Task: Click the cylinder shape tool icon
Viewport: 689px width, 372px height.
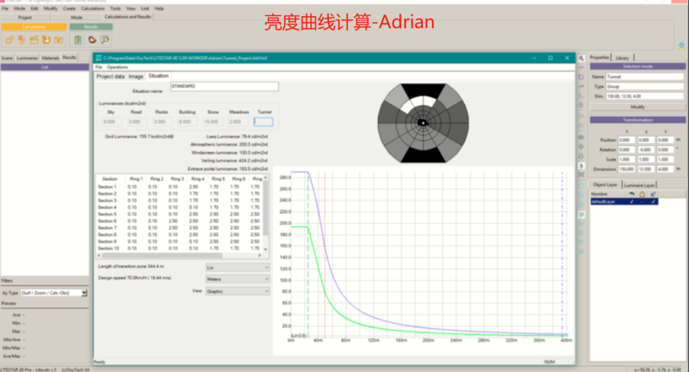Action: pyautogui.click(x=581, y=105)
